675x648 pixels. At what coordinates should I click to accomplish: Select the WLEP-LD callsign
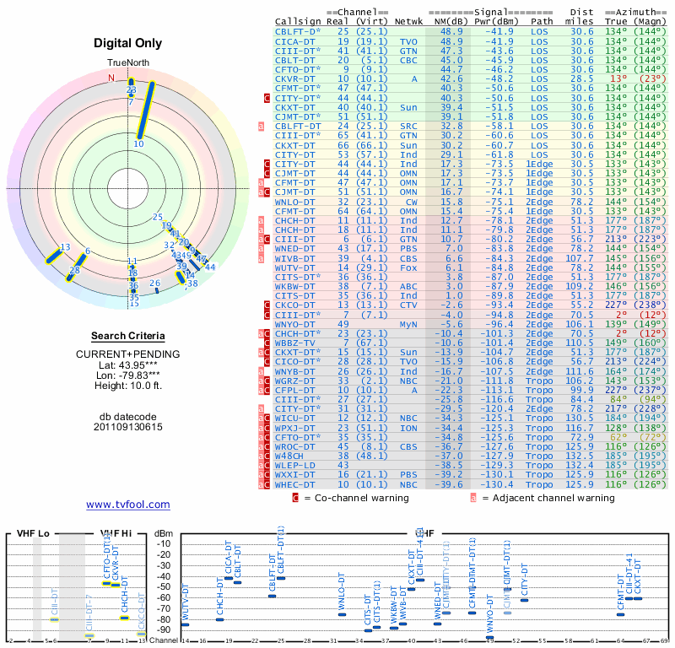click(295, 466)
